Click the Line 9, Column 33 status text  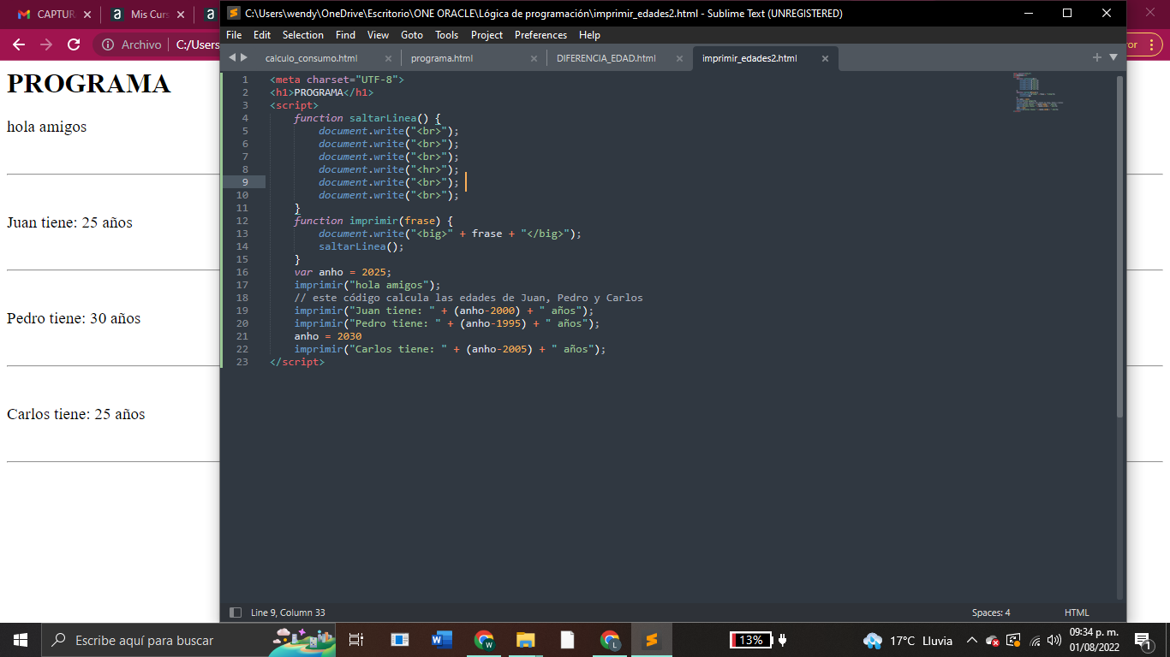288,613
